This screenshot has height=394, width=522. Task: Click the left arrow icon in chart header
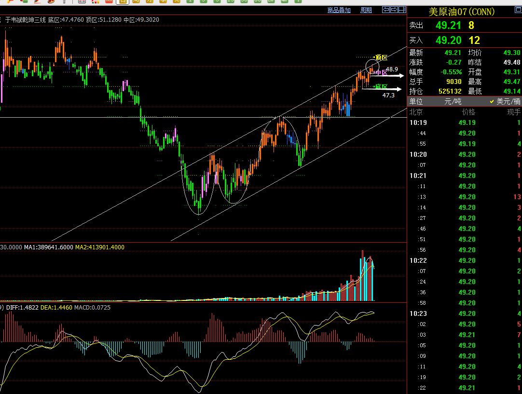[x=386, y=10]
